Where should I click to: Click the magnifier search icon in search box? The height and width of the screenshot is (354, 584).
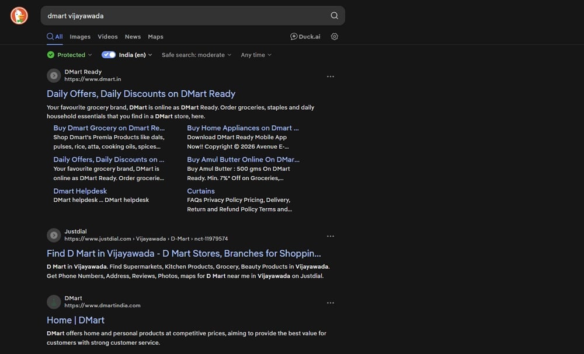[x=334, y=16]
